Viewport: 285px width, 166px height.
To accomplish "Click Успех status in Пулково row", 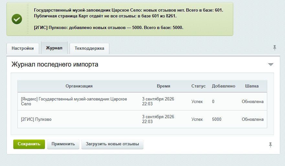I will click(197, 119).
